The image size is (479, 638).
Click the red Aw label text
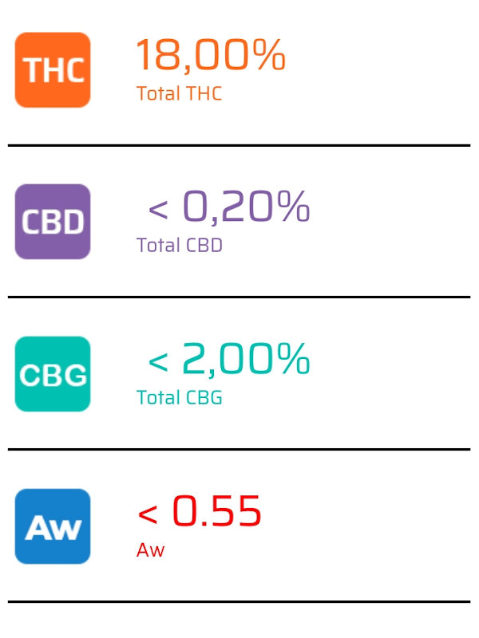click(x=151, y=550)
